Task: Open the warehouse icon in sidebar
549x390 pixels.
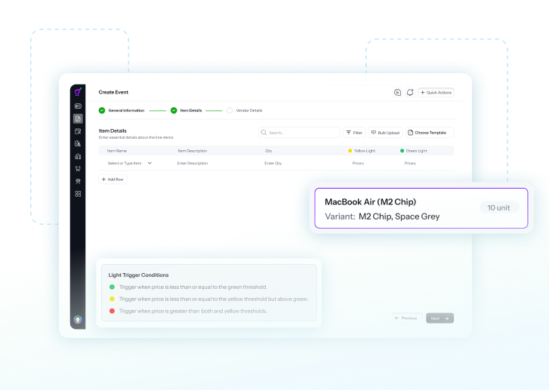Action: coord(78,156)
